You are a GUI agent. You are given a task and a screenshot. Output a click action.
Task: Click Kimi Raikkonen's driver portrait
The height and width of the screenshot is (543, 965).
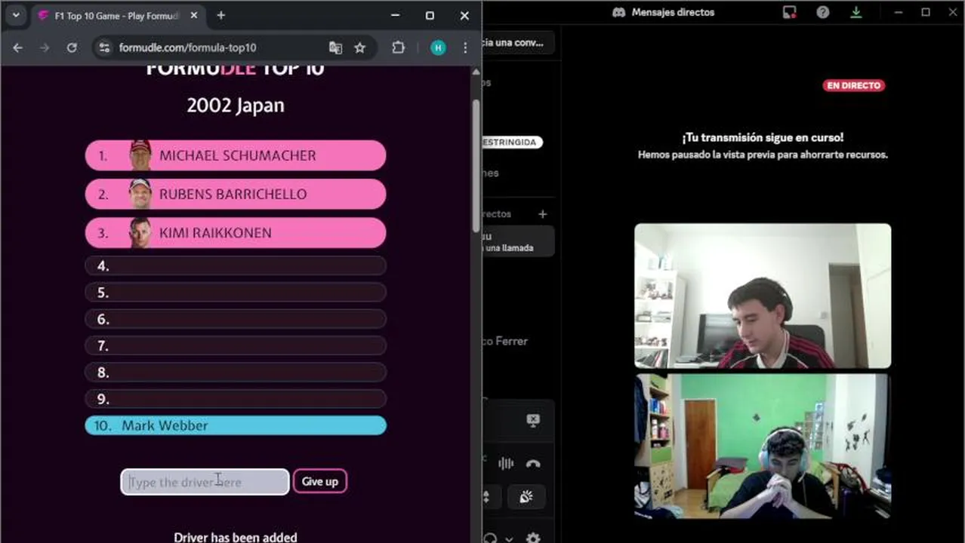(x=140, y=232)
